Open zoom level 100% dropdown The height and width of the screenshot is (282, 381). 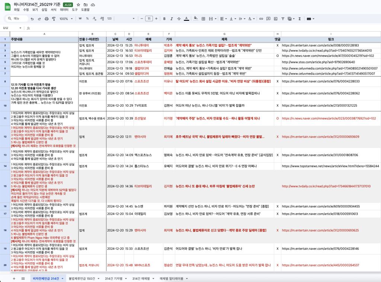pos(66,19)
